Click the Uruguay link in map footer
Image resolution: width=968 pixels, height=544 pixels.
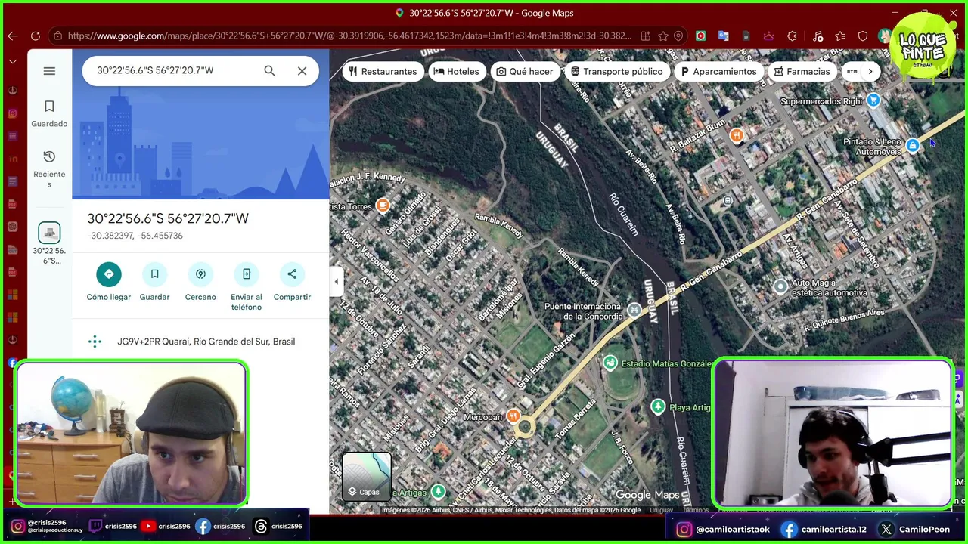tap(661, 510)
